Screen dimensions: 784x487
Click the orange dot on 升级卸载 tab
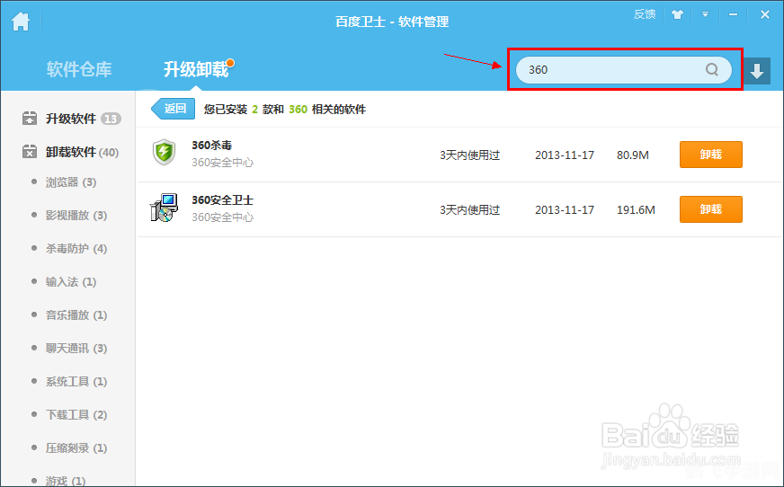pos(230,63)
